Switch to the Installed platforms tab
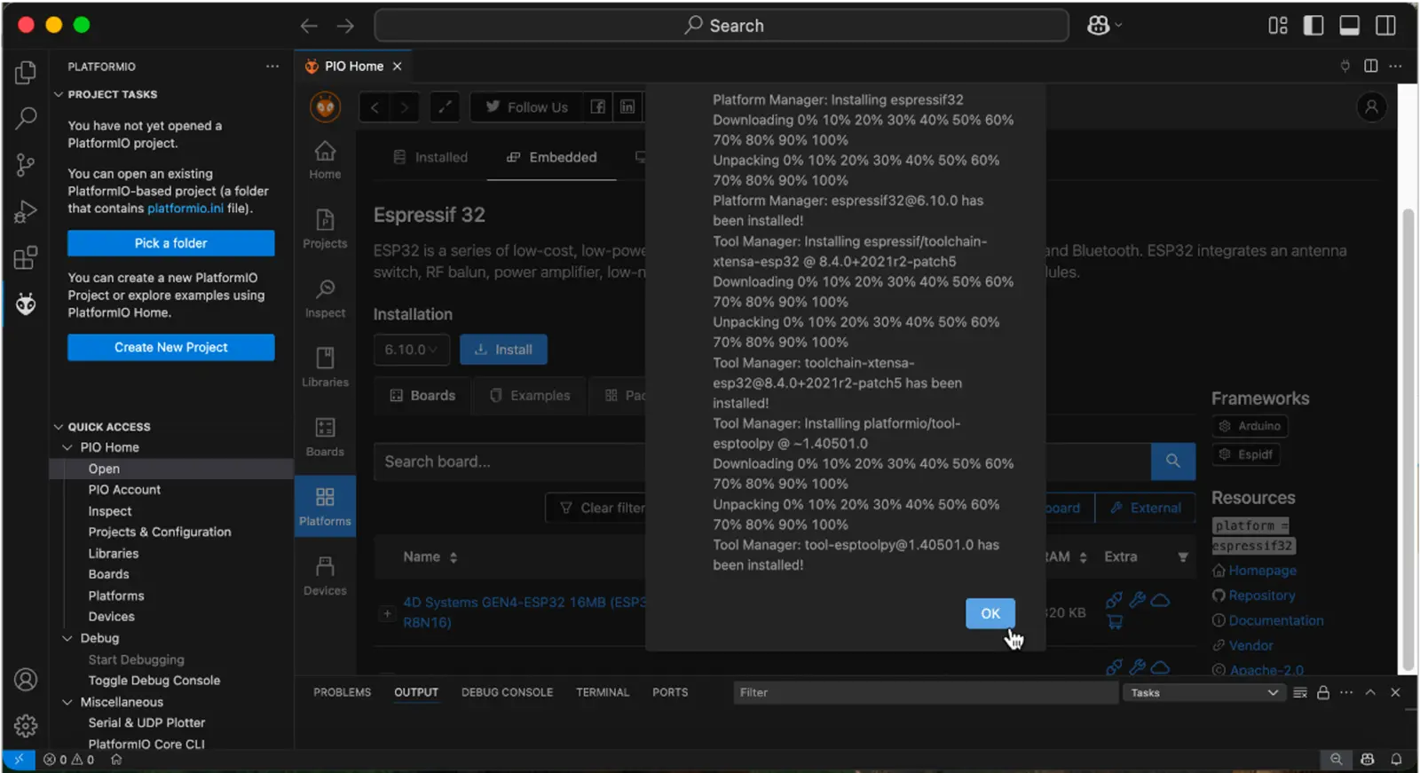This screenshot has height=773, width=1420. point(430,157)
